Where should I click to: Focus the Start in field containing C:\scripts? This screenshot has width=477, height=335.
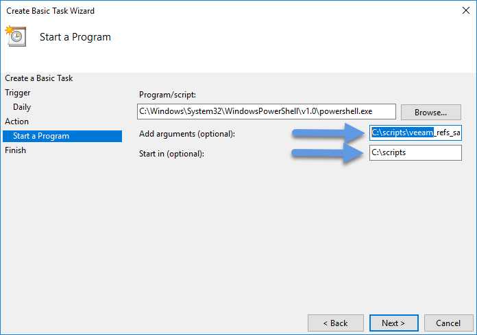coord(415,152)
